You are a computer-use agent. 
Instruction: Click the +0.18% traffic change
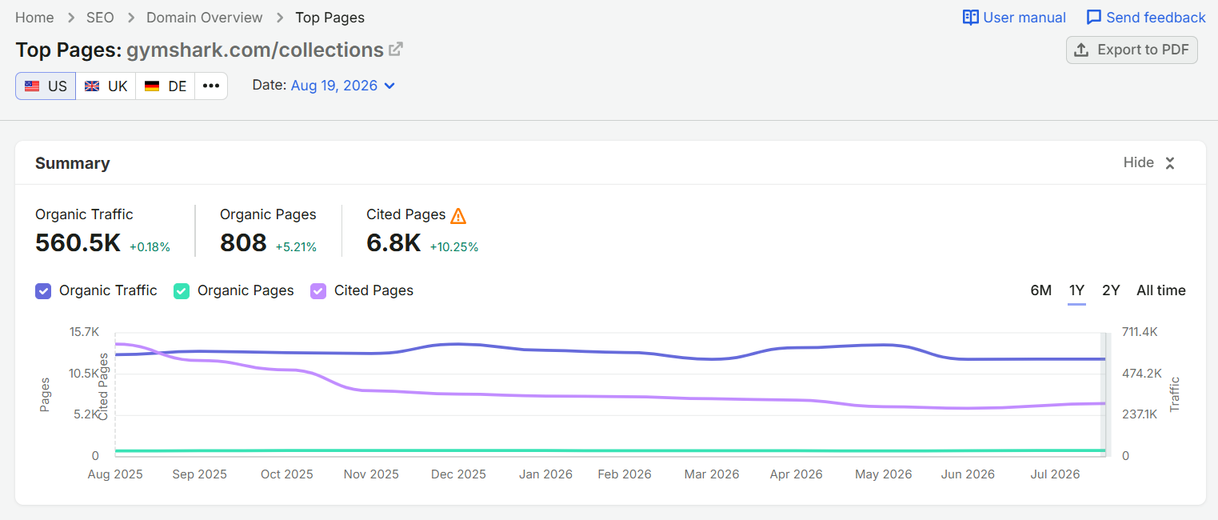150,247
